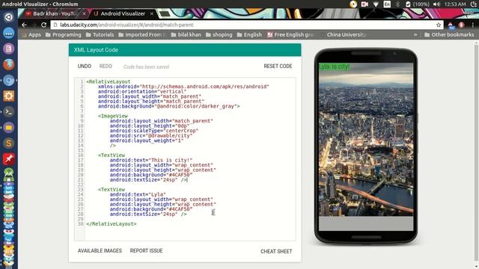This screenshot has width=479, height=269.
Task: Expand the Other bookmarks folder
Action: tap(449, 35)
